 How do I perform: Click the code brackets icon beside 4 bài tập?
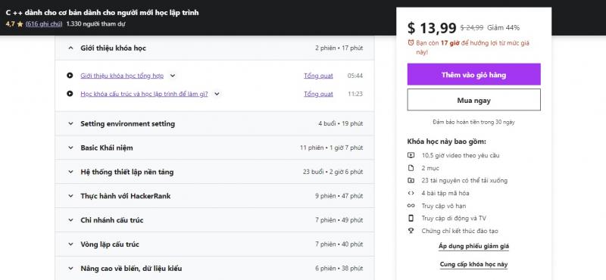click(x=411, y=193)
